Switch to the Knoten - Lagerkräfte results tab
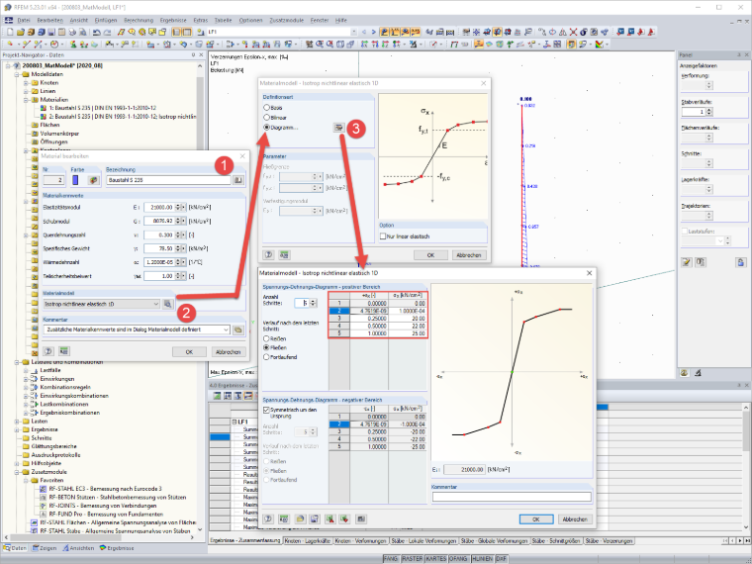 coord(308,541)
